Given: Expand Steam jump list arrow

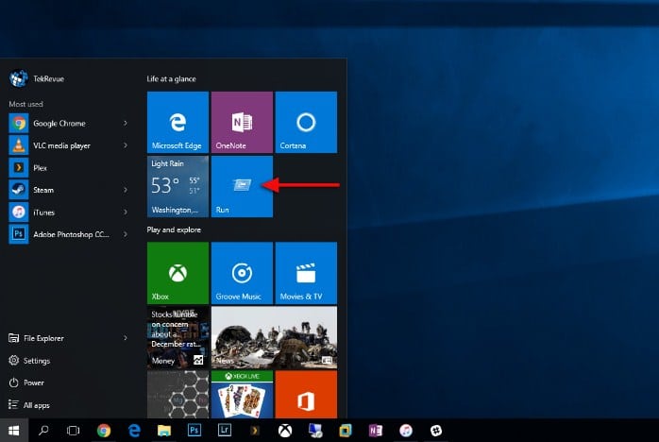Looking at the screenshot, I should coord(126,190).
